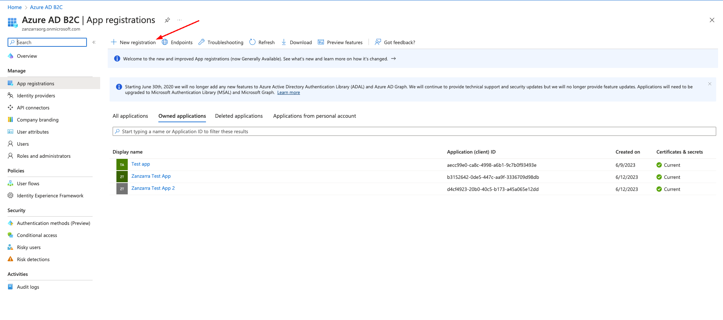The width and height of the screenshot is (723, 320).
Task: Click the Conditional access icon
Action: click(x=11, y=235)
